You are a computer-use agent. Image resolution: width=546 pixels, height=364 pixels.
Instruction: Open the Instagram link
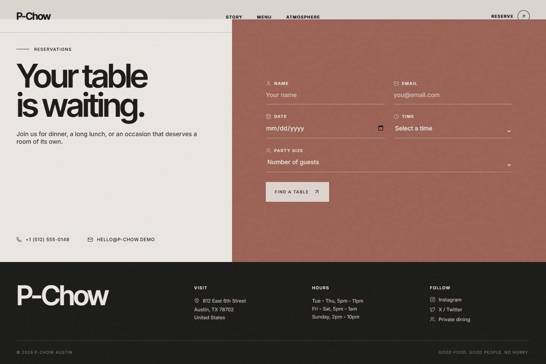[x=450, y=300]
